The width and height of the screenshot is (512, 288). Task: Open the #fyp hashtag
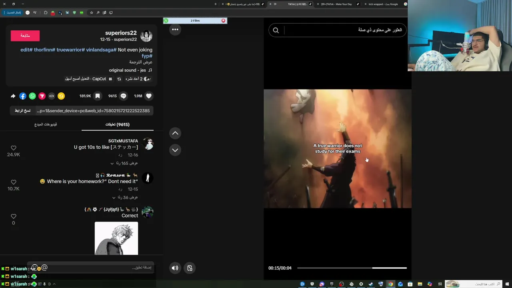click(x=147, y=56)
